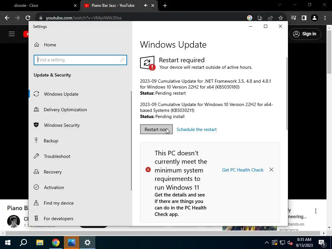The height and width of the screenshot is (249, 332).
Task: Click the Settings gear on the taskbar
Action: [88, 243]
